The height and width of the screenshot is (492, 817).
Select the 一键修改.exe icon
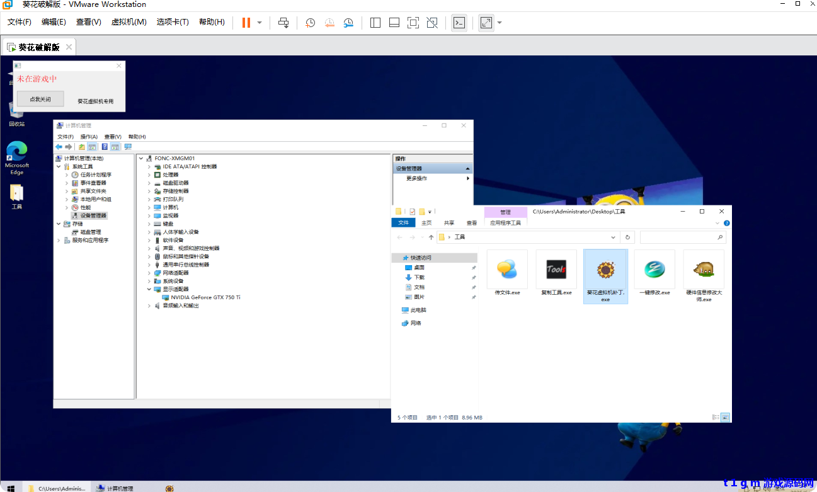(x=654, y=269)
